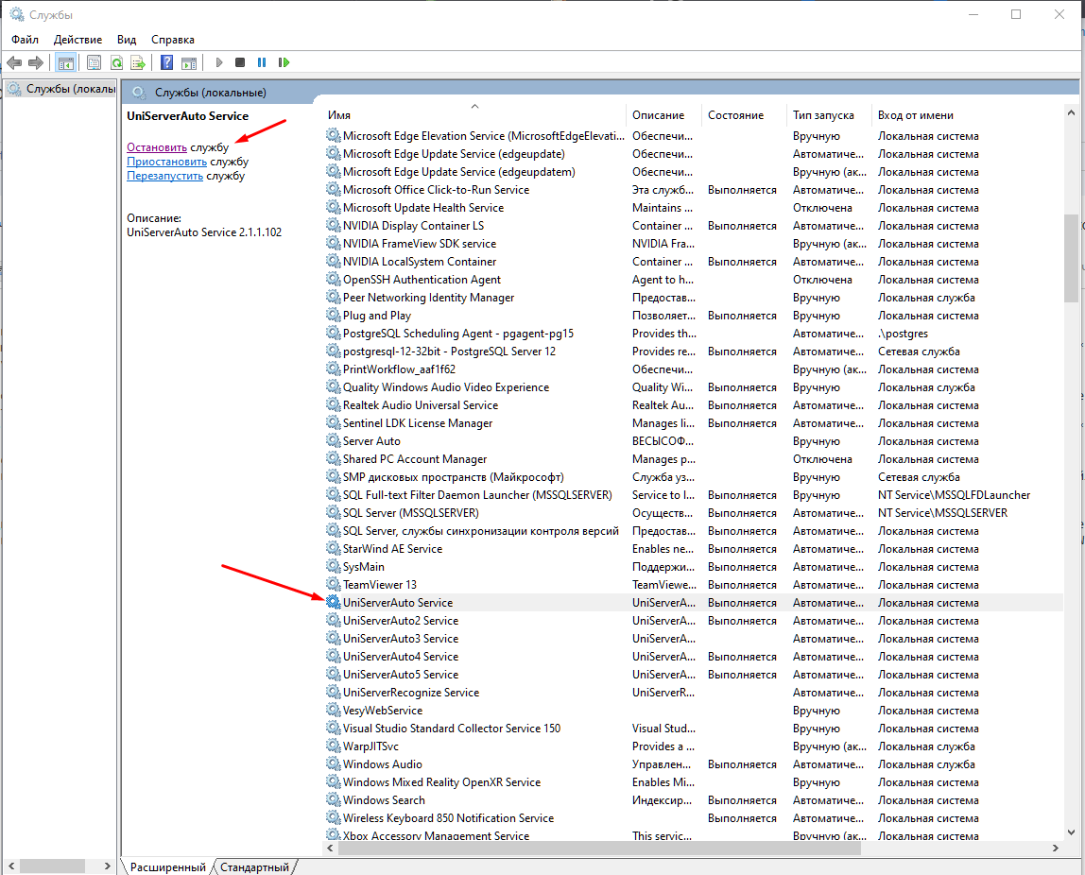
Task: Click the blue Help question mark icon
Action: [x=166, y=62]
